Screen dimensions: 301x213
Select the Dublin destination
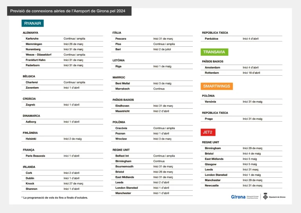(x=30, y=178)
